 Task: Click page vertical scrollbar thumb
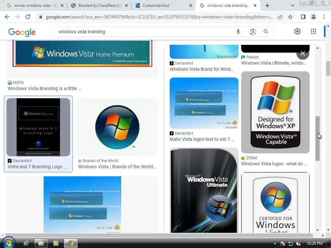[x=328, y=68]
